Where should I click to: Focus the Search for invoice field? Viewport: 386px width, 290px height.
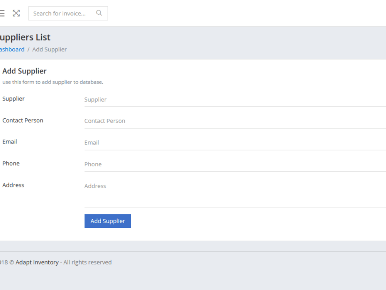point(68,13)
